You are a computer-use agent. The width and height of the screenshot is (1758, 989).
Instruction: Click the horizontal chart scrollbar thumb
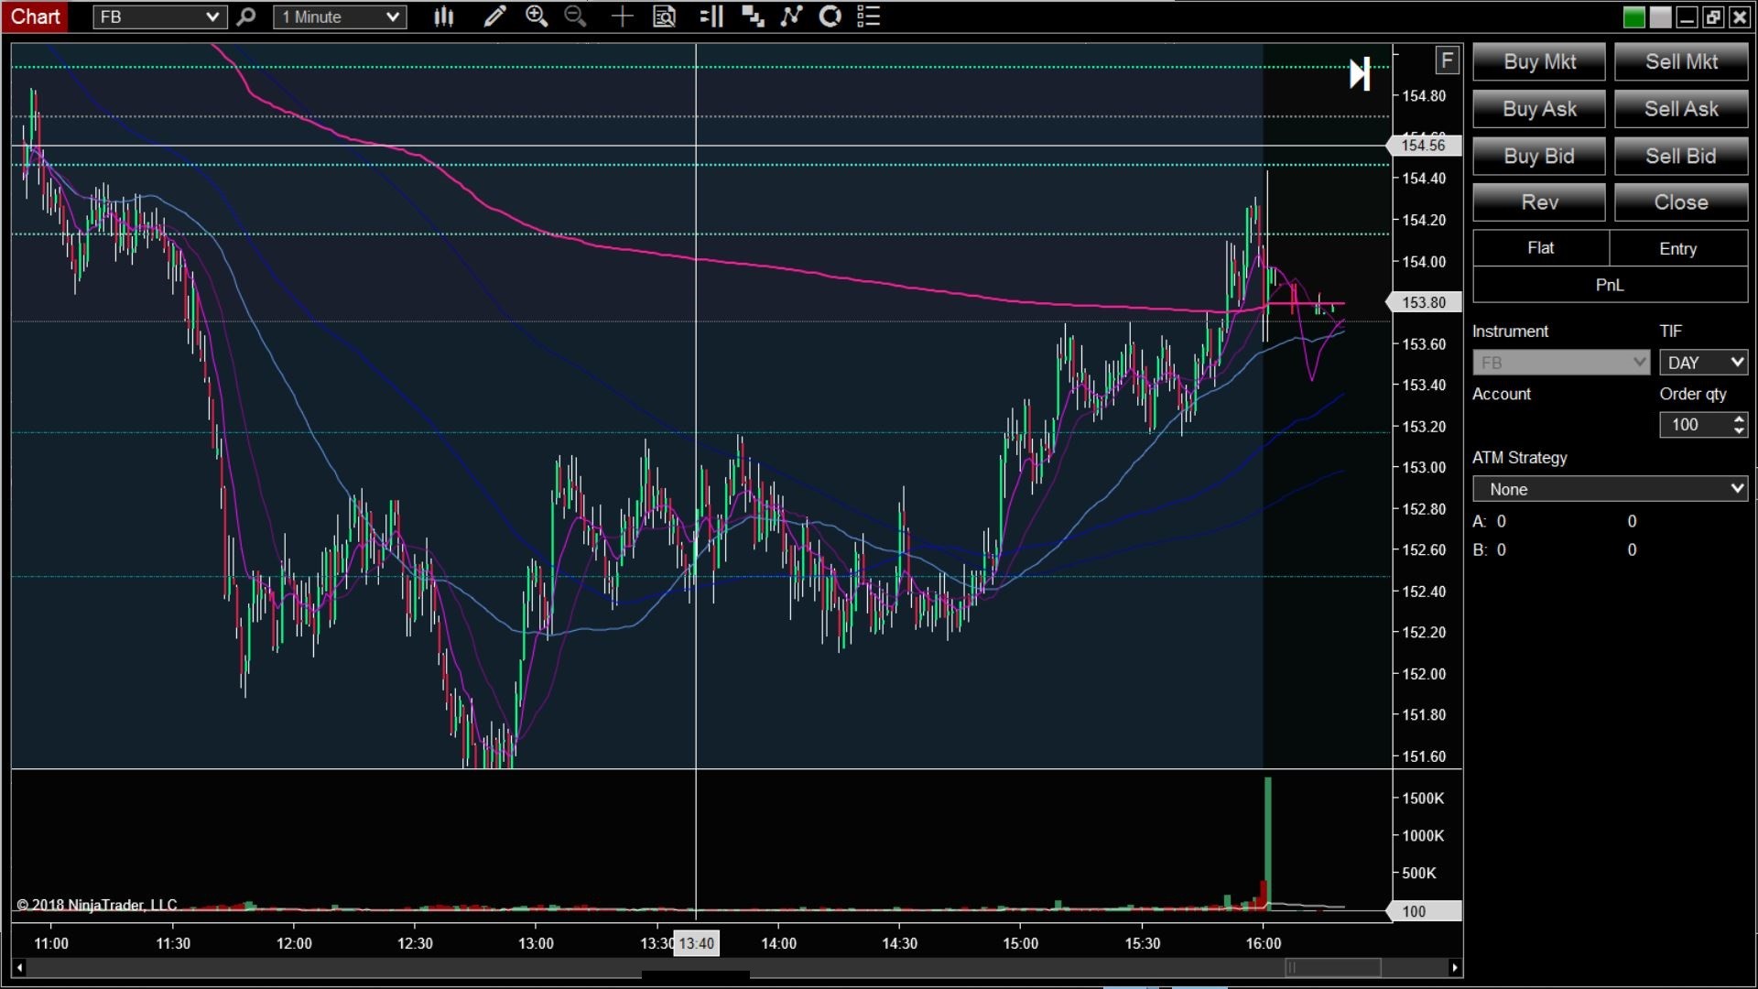pyautogui.click(x=1333, y=967)
